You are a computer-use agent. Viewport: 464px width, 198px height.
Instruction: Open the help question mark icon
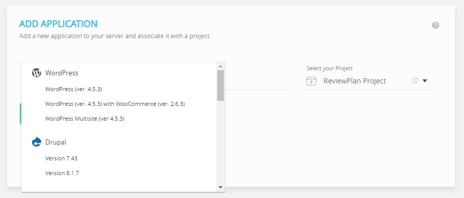pos(436,25)
